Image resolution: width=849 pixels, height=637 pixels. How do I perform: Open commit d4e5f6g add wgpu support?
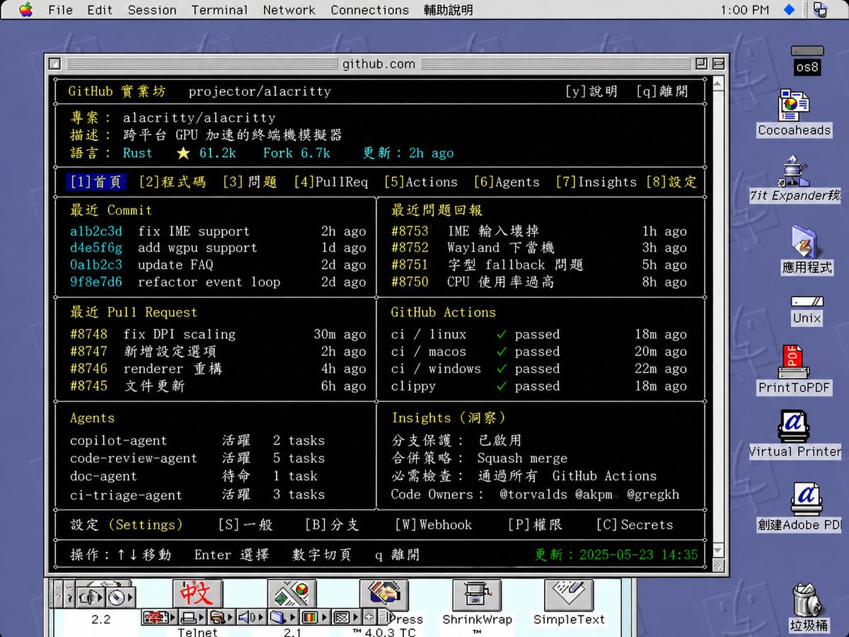pyautogui.click(x=218, y=248)
